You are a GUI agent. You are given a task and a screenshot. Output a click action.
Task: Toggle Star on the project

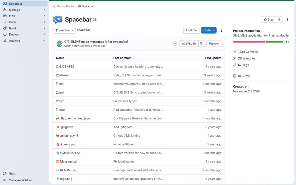coord(269,19)
